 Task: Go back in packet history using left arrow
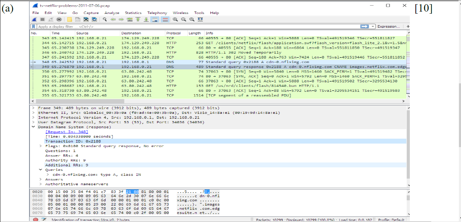pos(113,19)
